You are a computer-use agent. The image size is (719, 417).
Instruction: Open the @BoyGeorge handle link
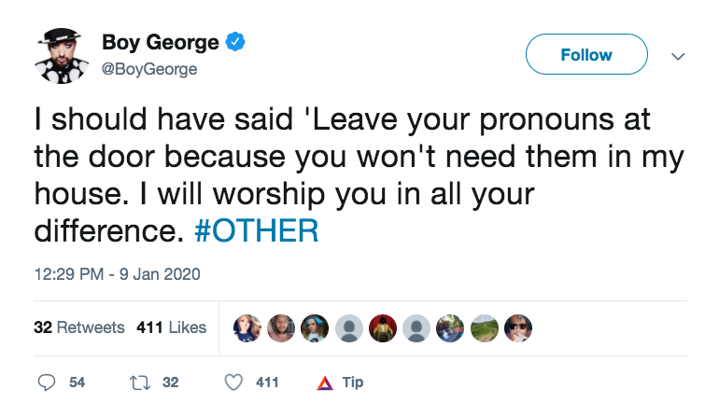pyautogui.click(x=148, y=70)
